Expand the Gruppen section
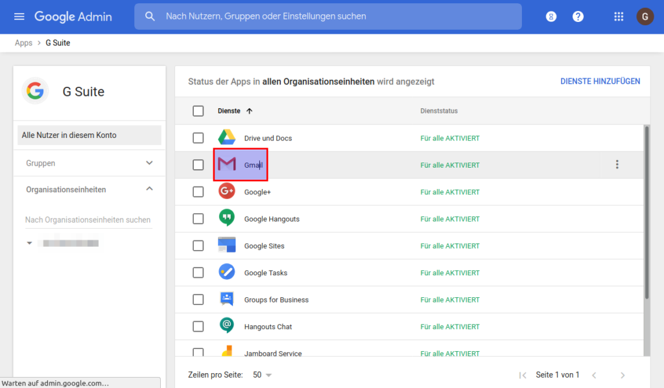This screenshot has width=664, height=388. tap(89, 163)
